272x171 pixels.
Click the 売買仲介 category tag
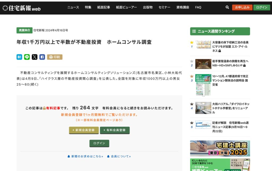click(24, 30)
